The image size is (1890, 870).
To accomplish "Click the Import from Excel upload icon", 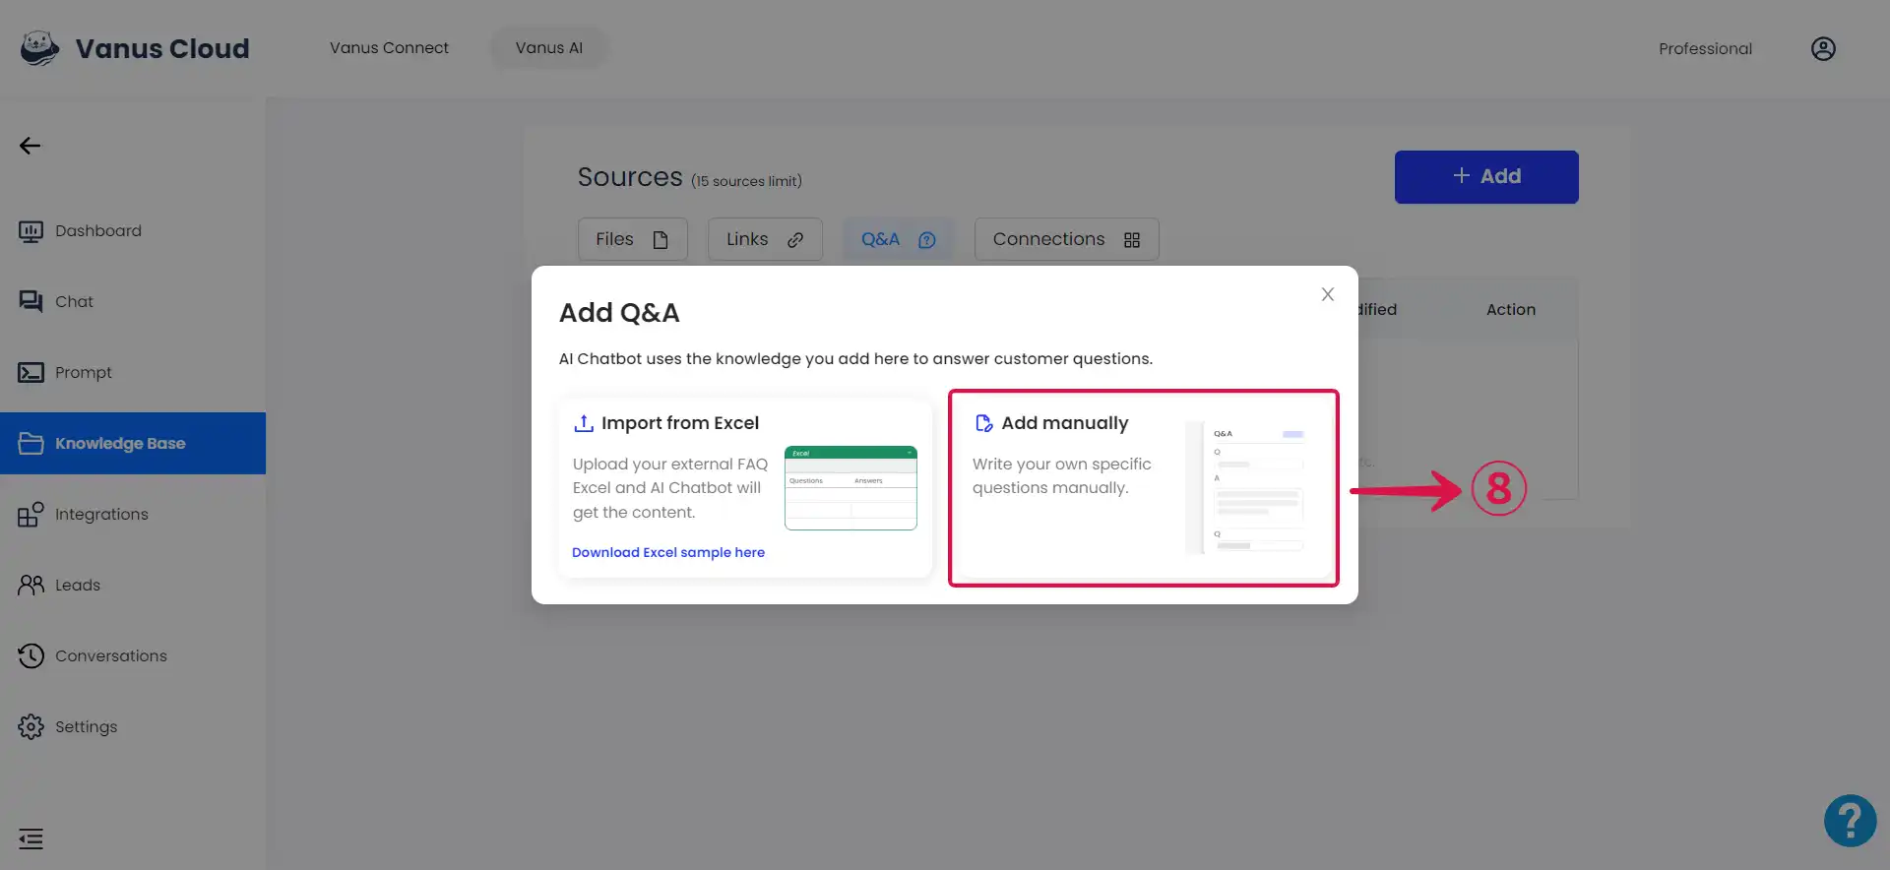I will 584,423.
